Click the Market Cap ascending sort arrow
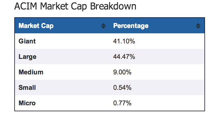 click(x=103, y=24)
